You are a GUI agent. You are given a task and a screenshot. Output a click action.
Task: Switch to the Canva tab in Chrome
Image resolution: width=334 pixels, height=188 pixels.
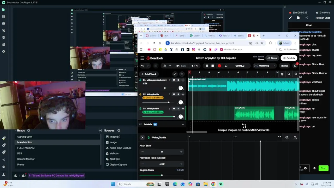pos(151,36)
